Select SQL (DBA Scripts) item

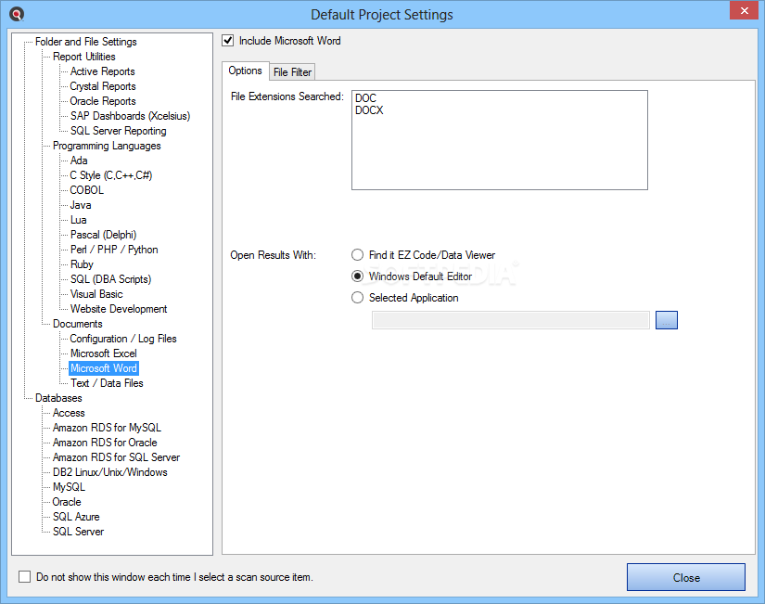110,279
